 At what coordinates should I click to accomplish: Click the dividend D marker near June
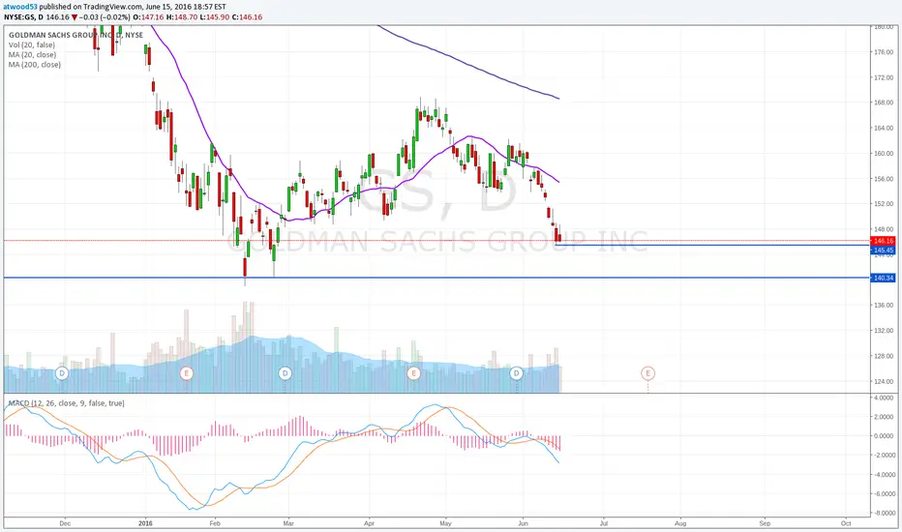coord(517,373)
